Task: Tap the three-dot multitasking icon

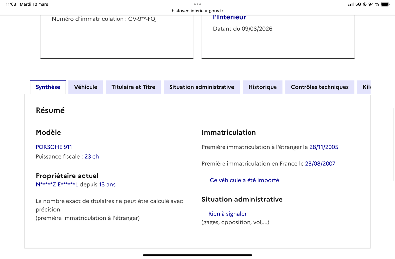Action: click(197, 4)
